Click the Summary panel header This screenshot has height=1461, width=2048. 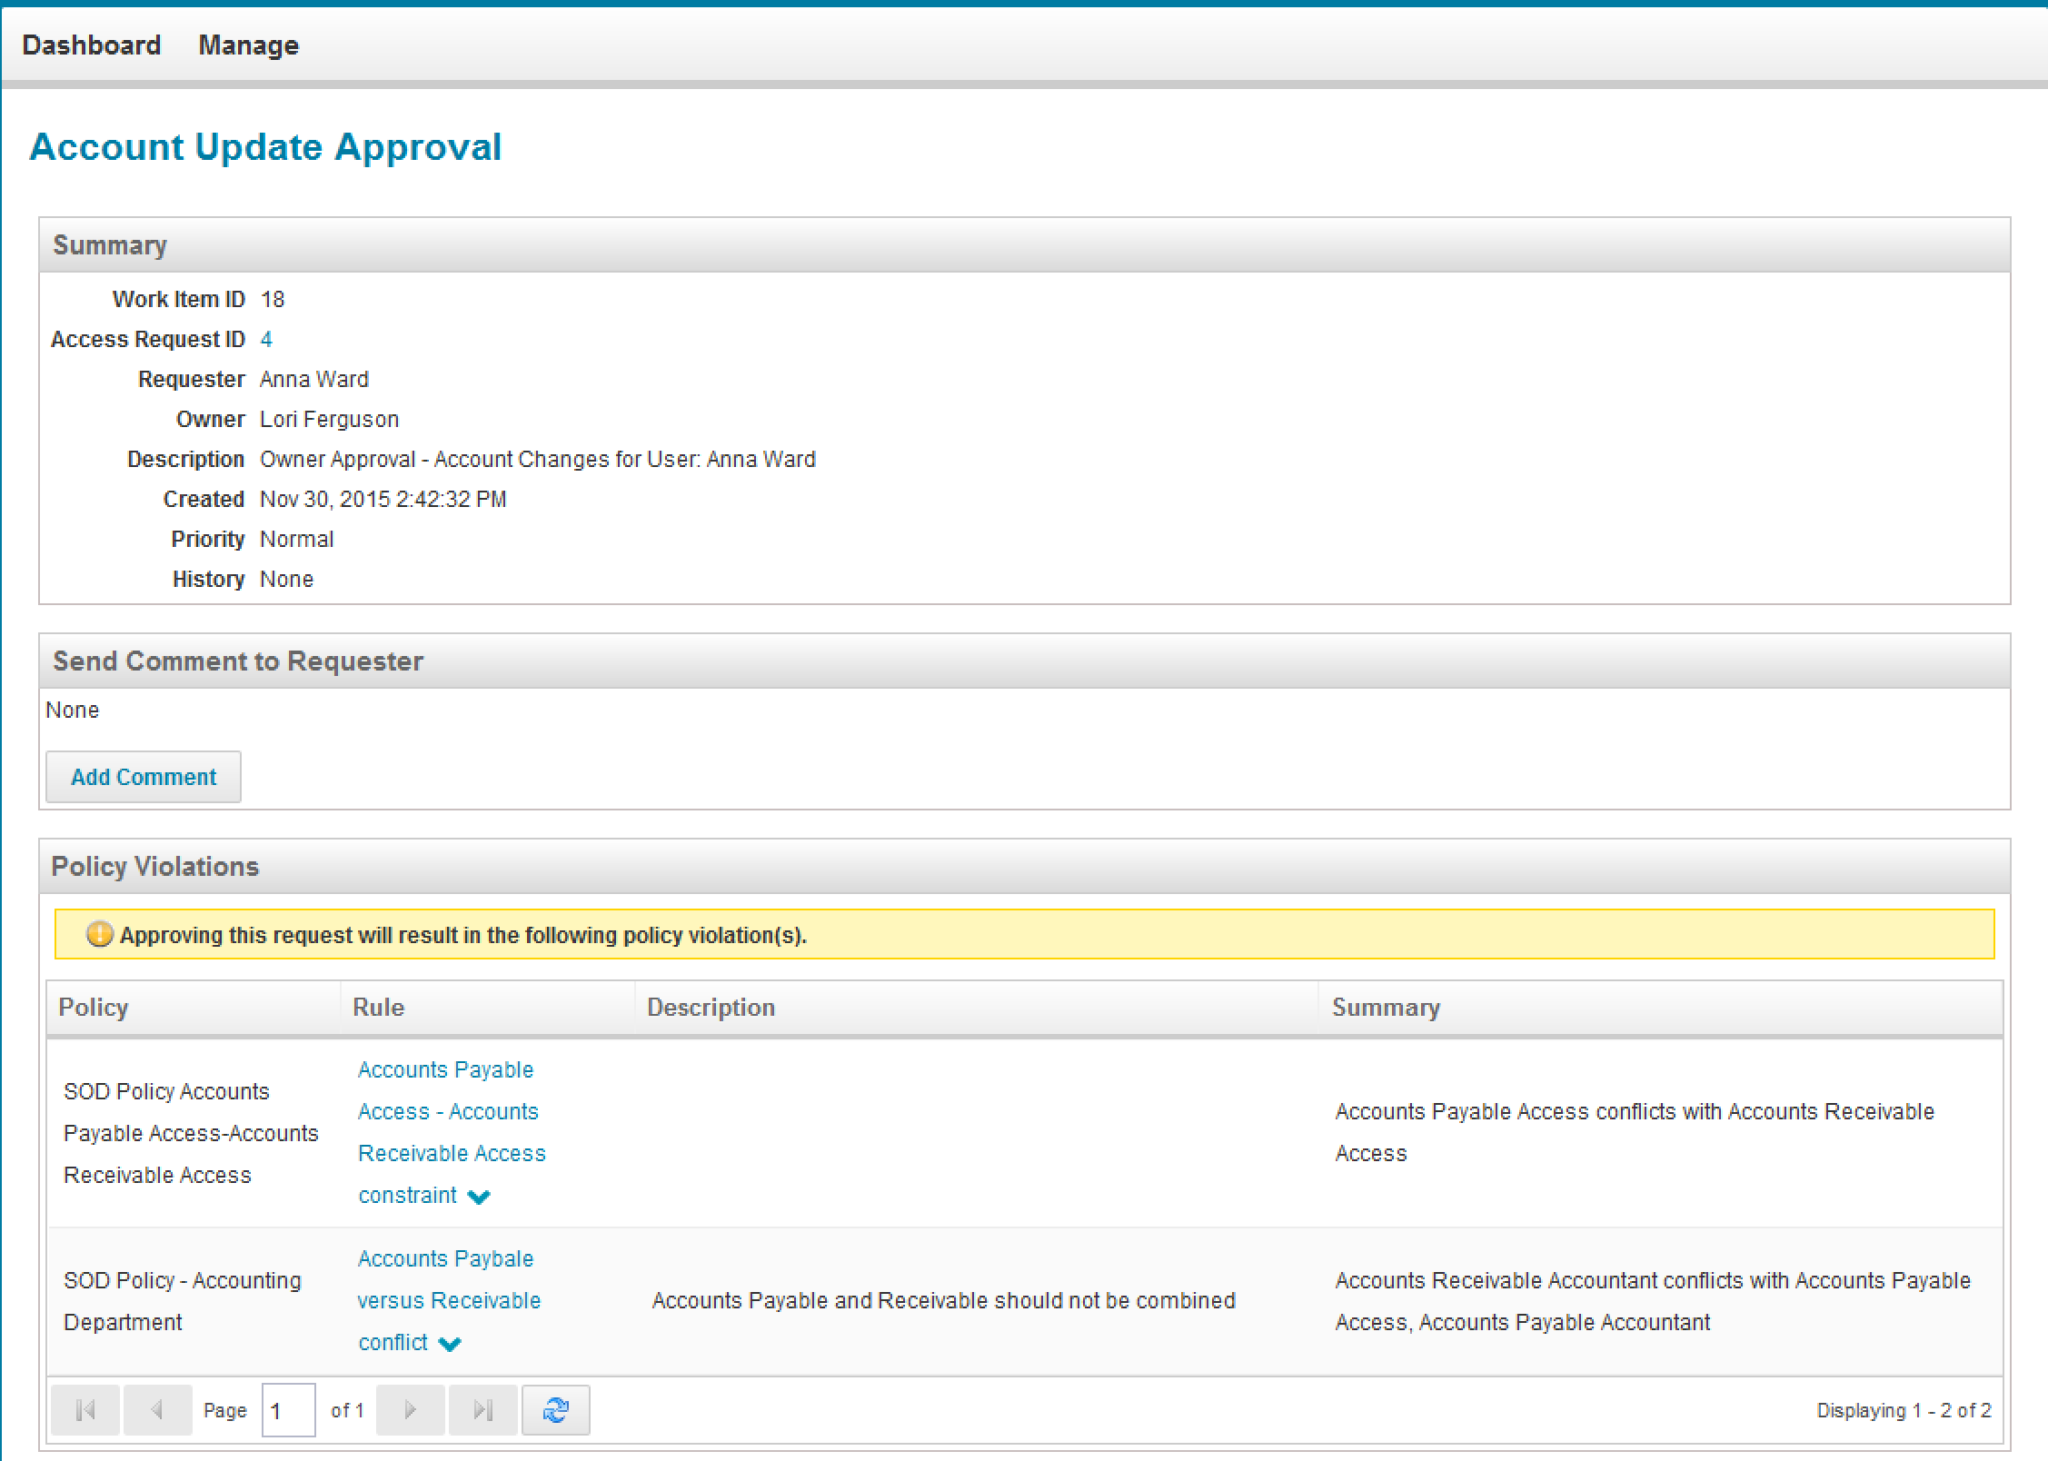1025,245
